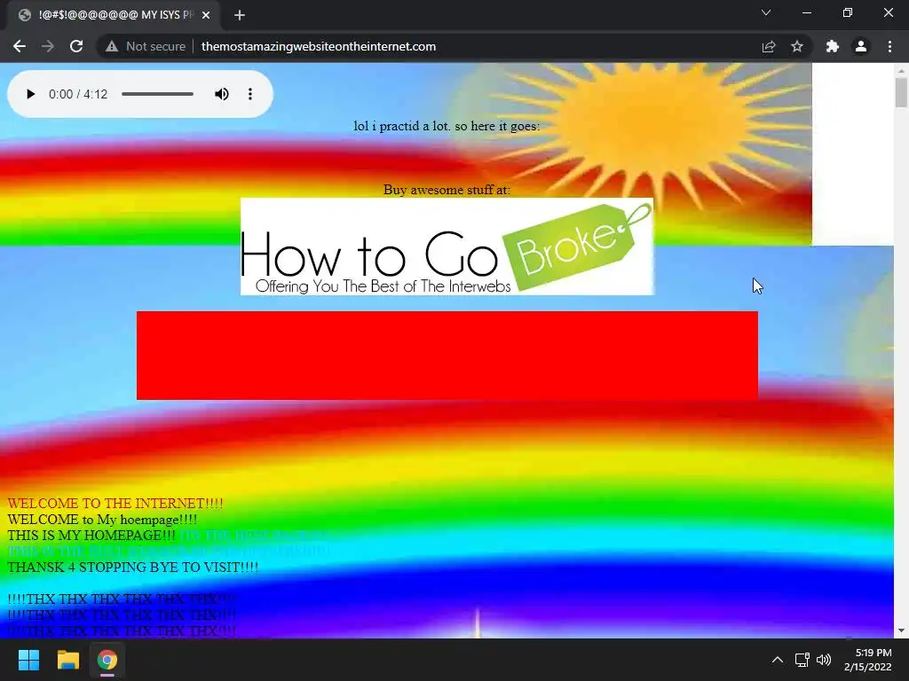This screenshot has height=681, width=909.
Task: Open audio player more options menu
Action: tap(249, 94)
